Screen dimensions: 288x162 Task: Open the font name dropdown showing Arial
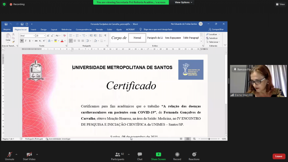point(34,36)
